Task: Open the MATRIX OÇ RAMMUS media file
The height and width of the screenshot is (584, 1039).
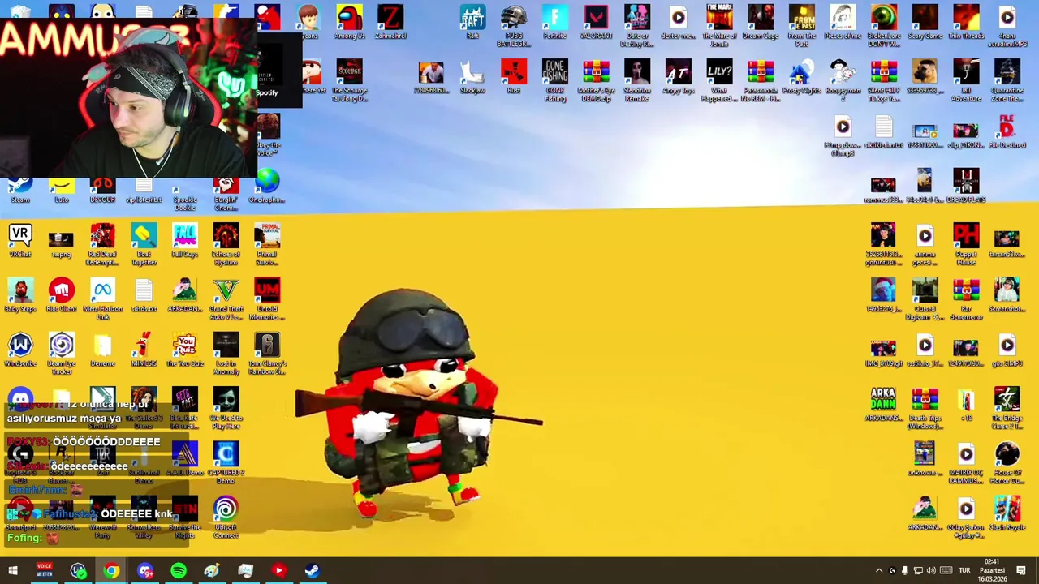Action: (966, 462)
